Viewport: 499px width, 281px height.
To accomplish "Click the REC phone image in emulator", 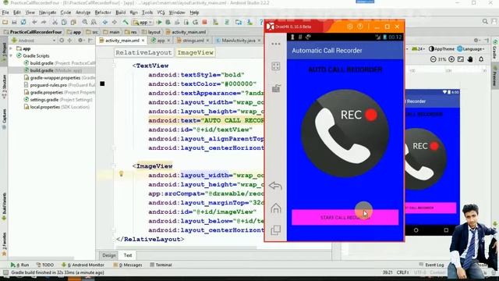I will point(345,133).
